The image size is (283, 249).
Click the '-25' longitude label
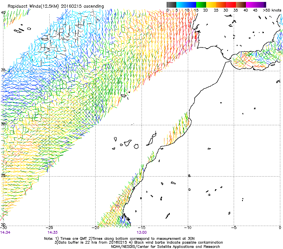click(49, 228)
